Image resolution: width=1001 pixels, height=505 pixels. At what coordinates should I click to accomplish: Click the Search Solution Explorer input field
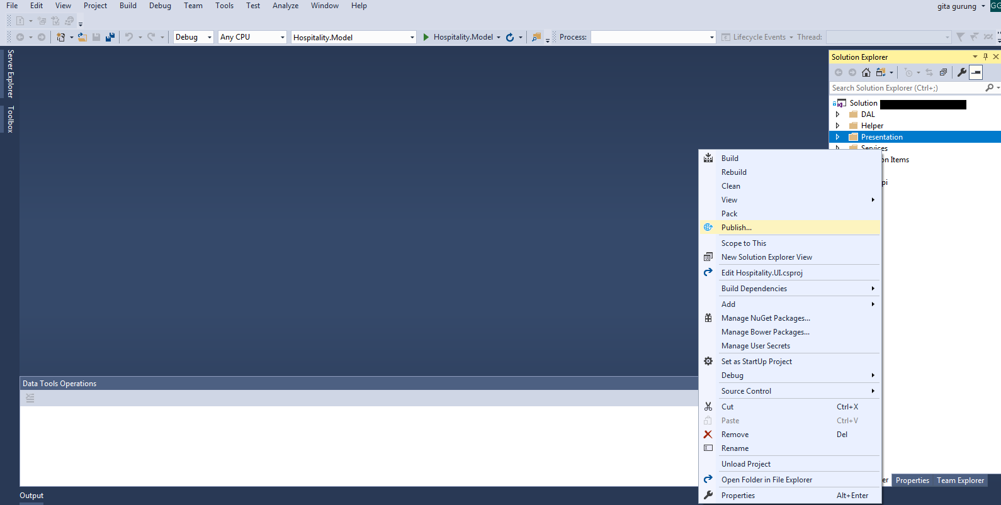point(907,88)
